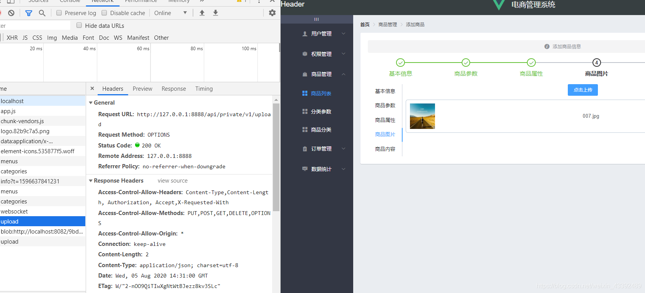The height and width of the screenshot is (293, 645).
Task: Click the 商品管理 breadcrumb link
Action: click(x=388, y=24)
